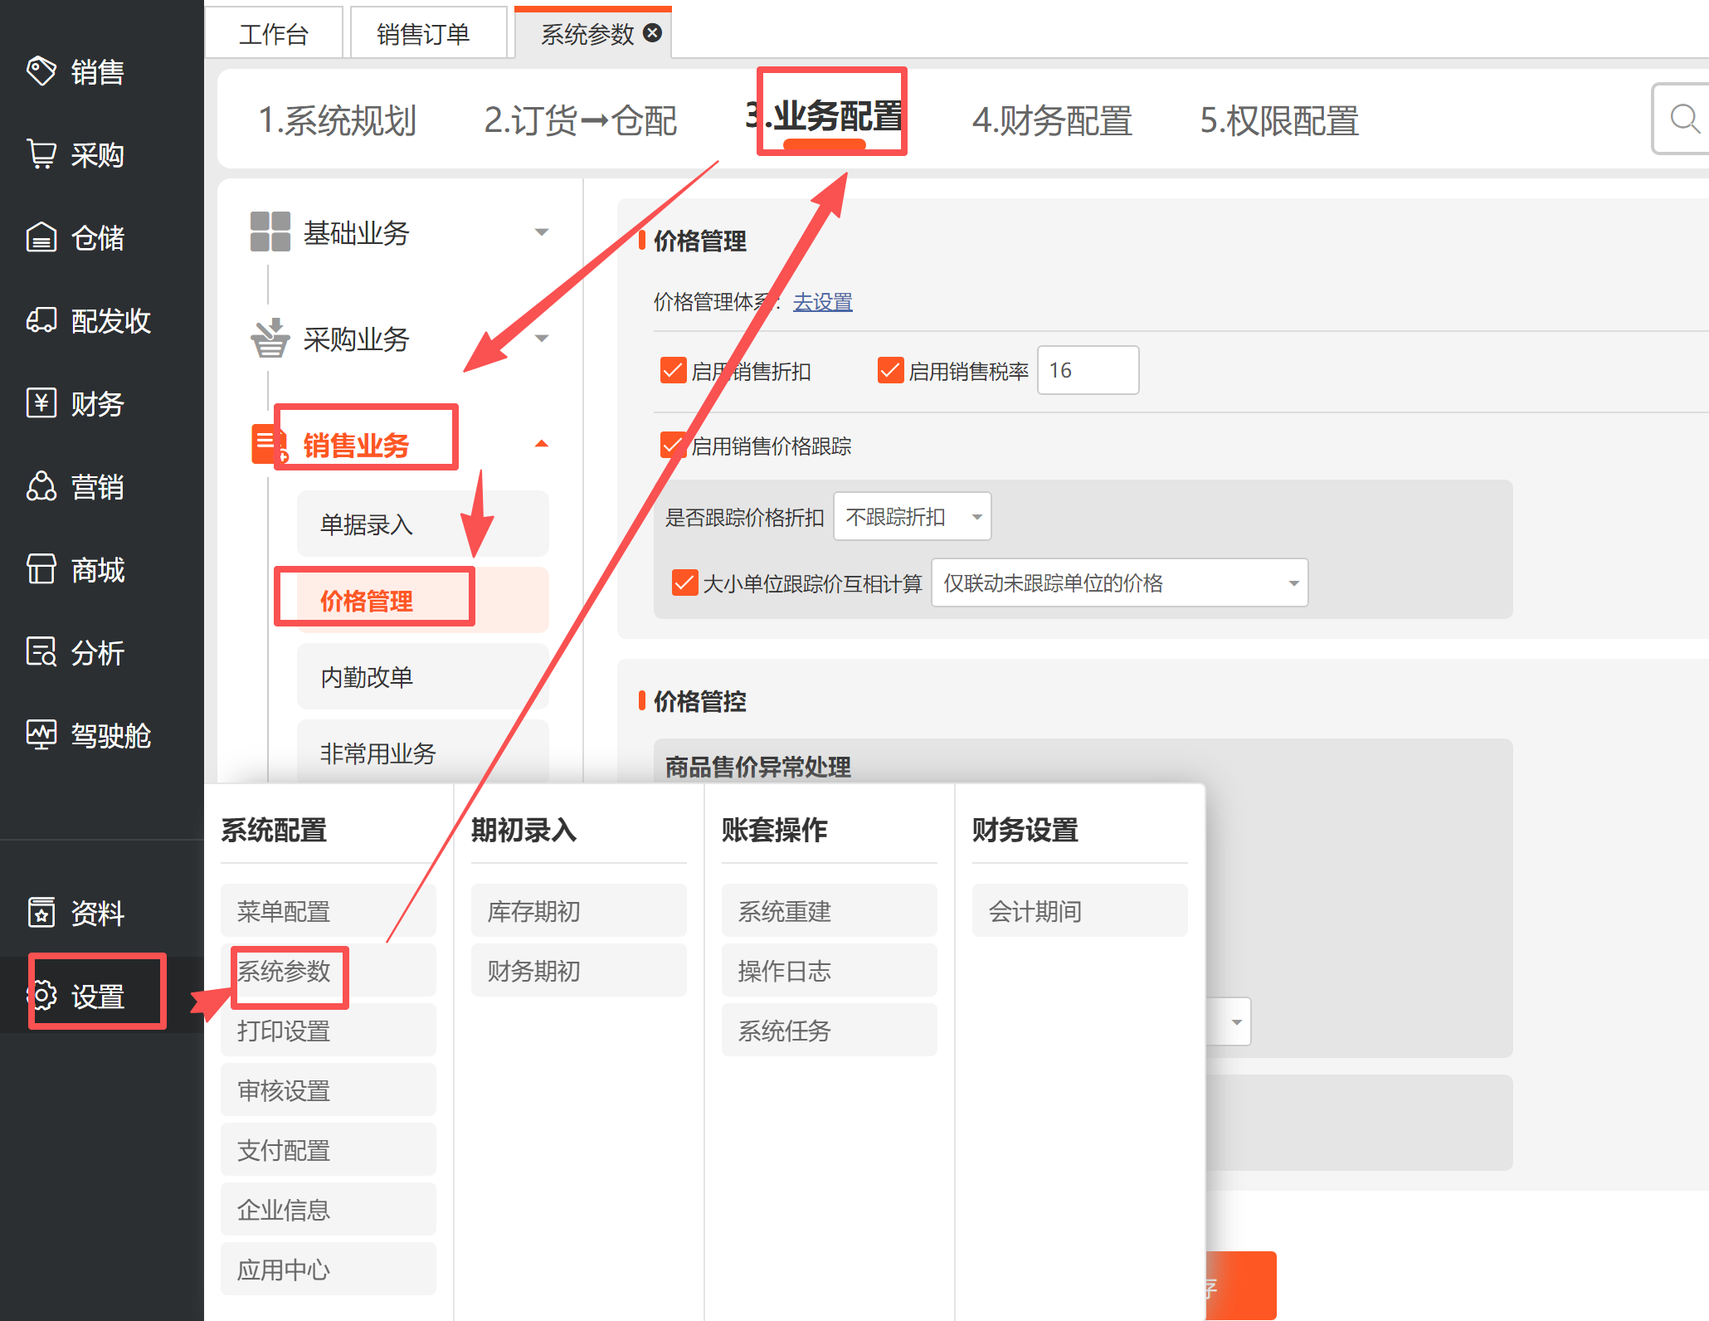The height and width of the screenshot is (1321, 1709).
Task: Open 支付配置 in the settings menu
Action: [x=329, y=1149]
